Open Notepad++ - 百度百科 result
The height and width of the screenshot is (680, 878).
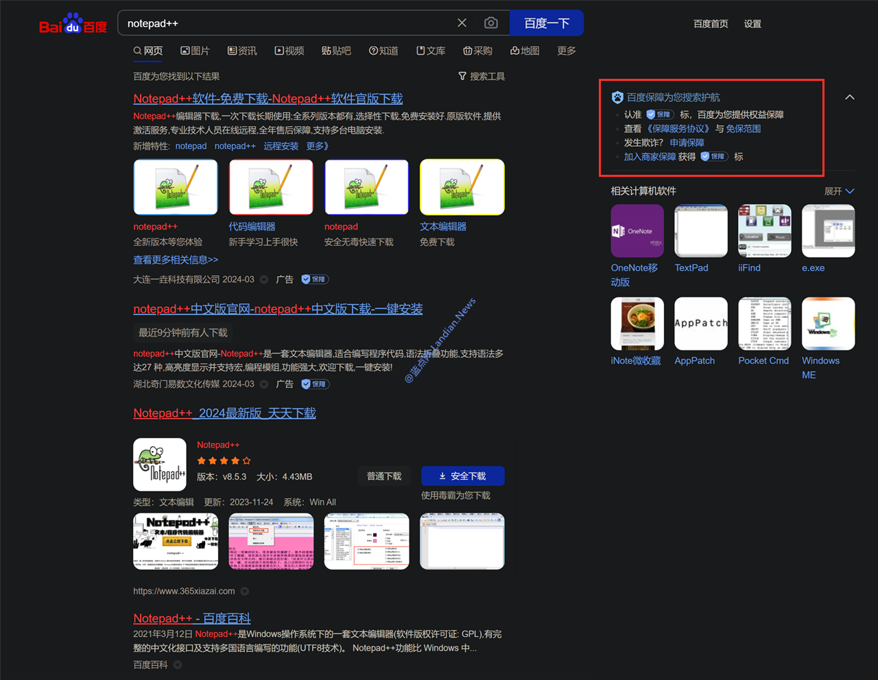coord(192,618)
